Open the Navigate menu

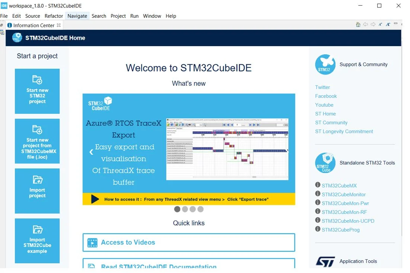[x=77, y=16]
